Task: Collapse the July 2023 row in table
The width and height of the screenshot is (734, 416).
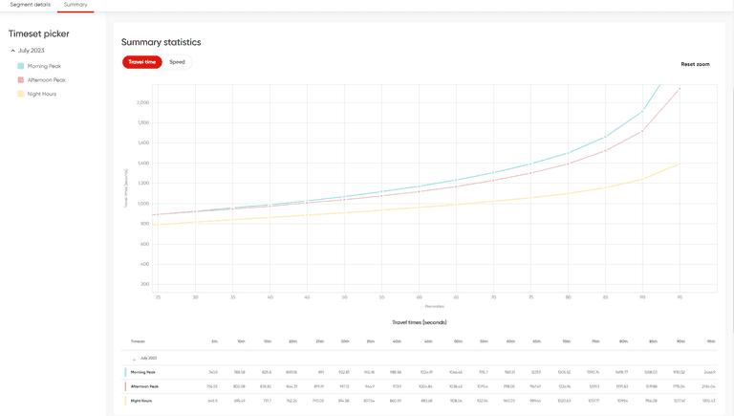Action: pos(134,358)
